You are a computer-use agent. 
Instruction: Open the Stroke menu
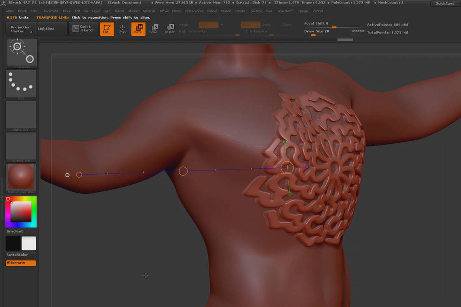(240, 11)
